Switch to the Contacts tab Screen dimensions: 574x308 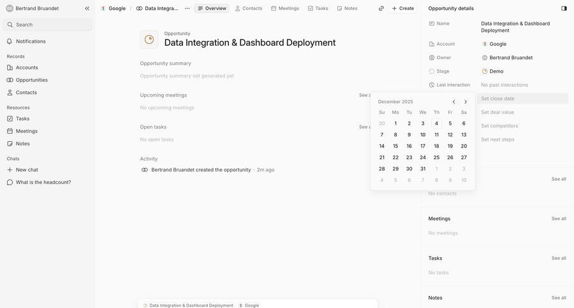pyautogui.click(x=249, y=8)
